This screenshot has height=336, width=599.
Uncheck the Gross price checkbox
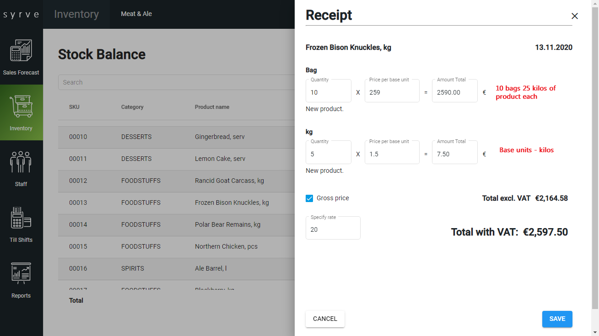[x=309, y=198]
